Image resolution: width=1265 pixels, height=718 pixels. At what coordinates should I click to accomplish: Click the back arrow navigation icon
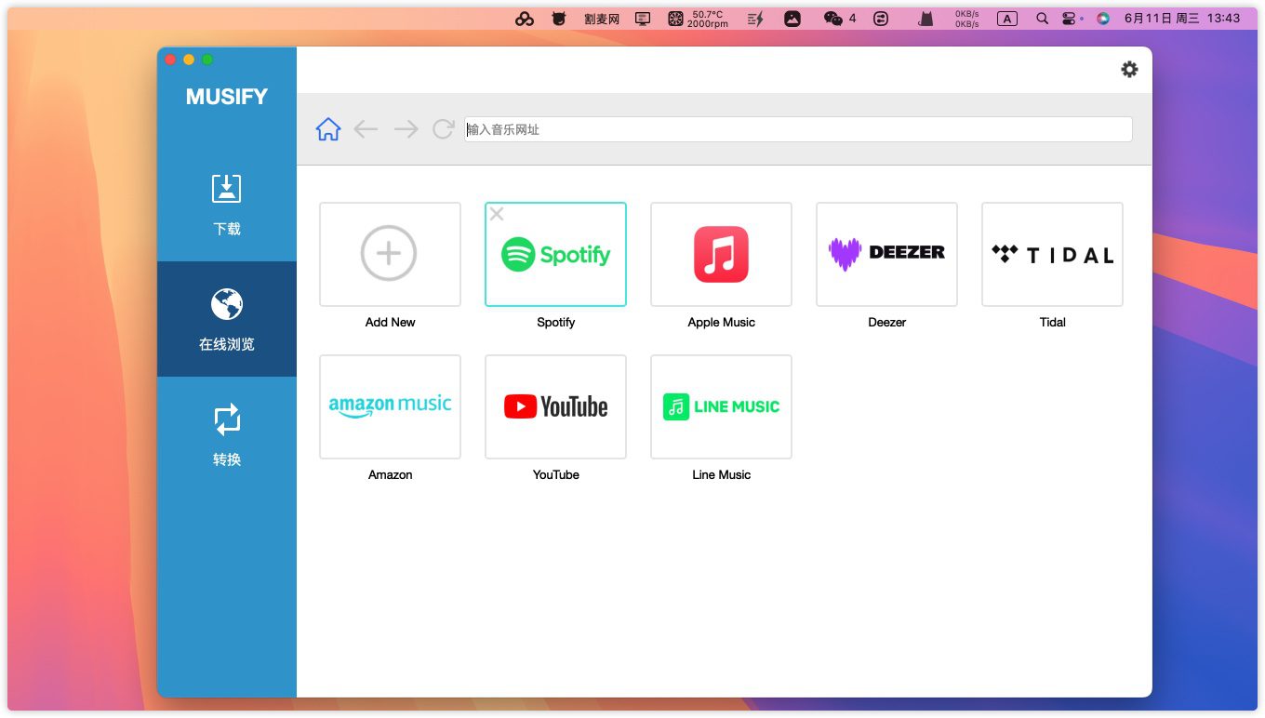[366, 129]
